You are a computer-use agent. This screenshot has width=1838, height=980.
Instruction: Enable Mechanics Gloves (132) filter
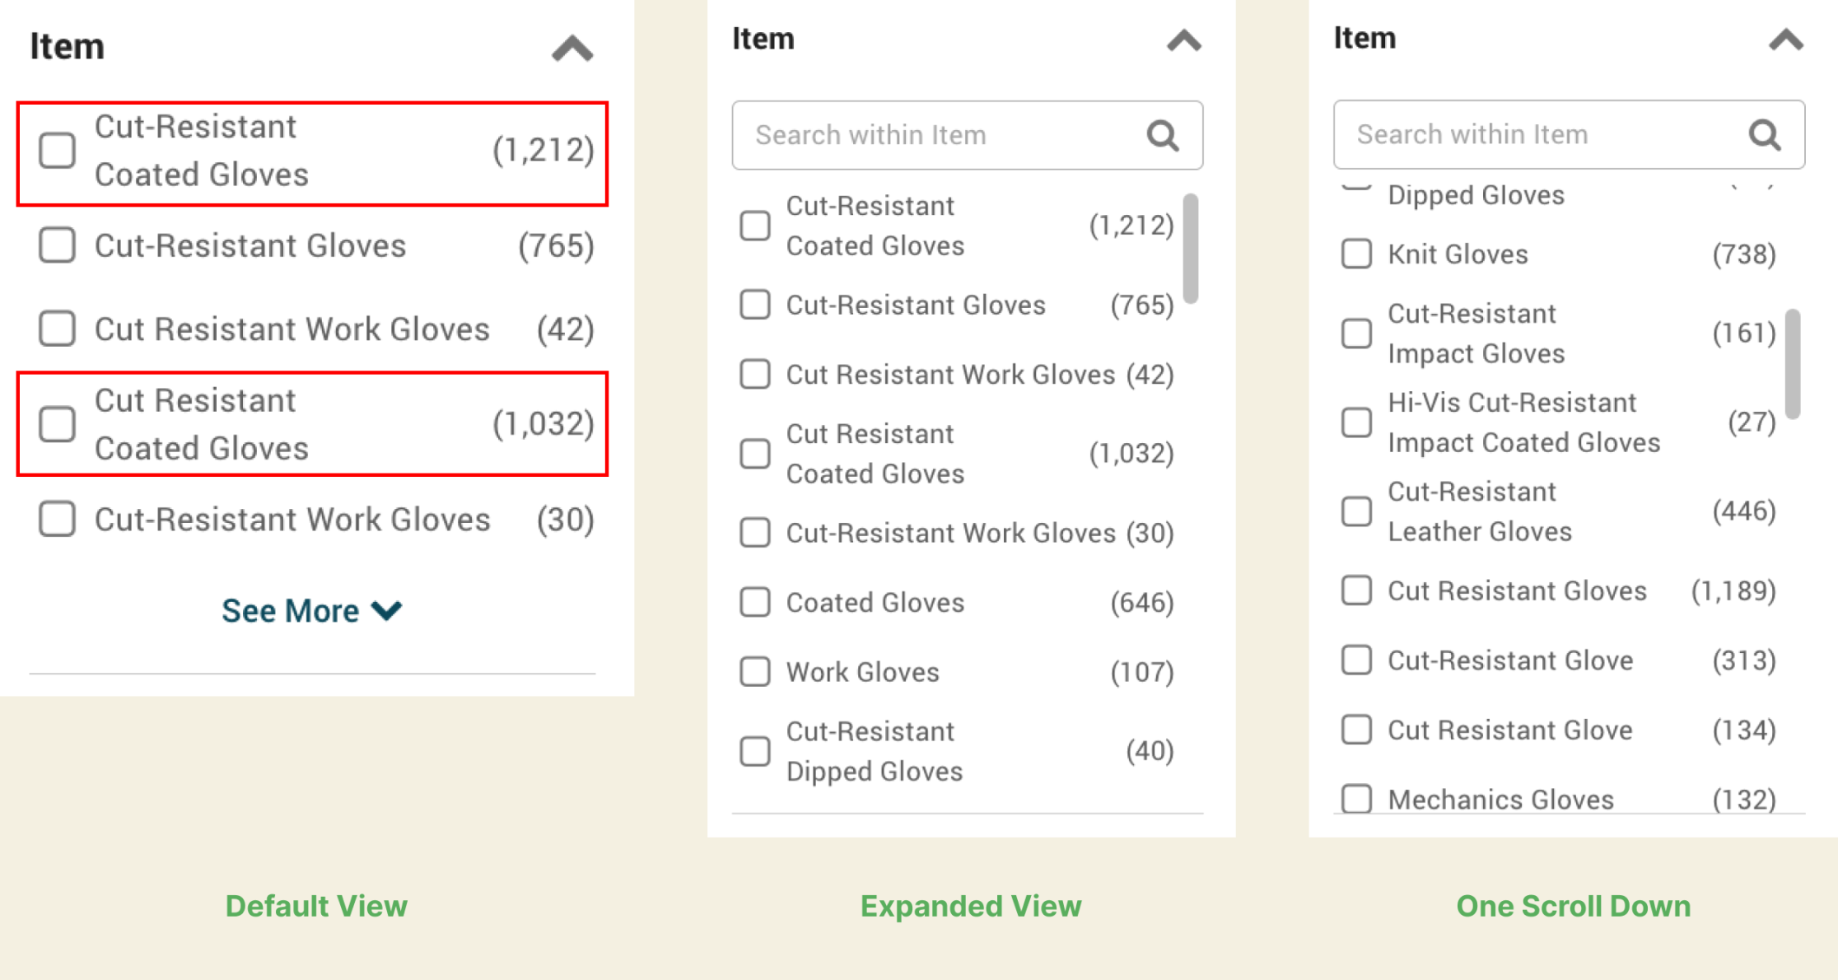[1356, 799]
